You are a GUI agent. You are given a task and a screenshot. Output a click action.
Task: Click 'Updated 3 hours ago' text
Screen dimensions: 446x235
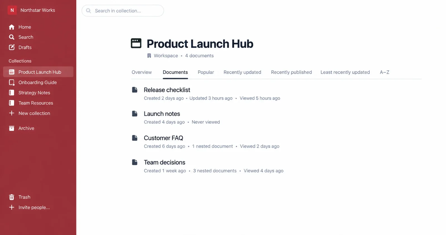211,98
